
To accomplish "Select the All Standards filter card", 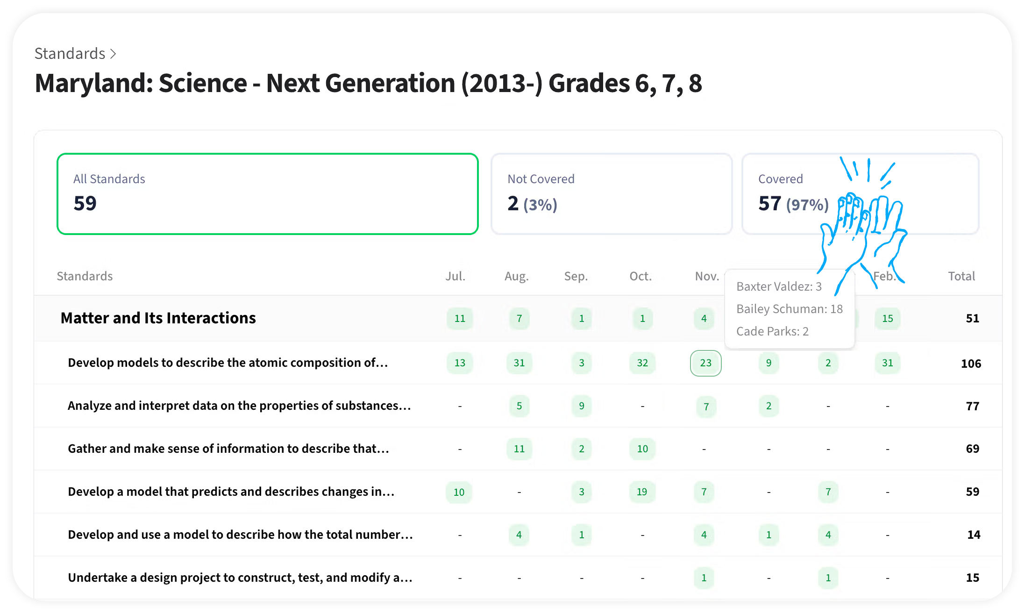I will 267,193.
